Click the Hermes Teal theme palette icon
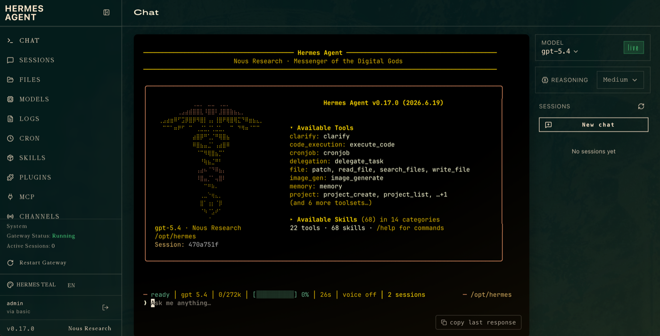Viewport: 660px width, 336px height. [x=10, y=285]
